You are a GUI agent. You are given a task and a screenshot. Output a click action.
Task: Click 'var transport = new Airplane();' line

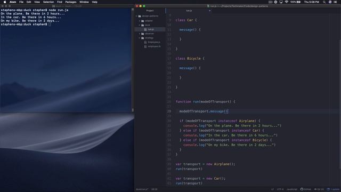point(205,164)
